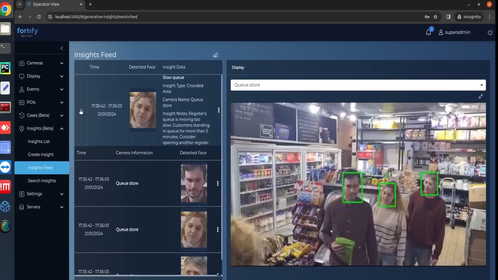This screenshot has width=498, height=280.
Task: Click the Time column header in Insights Feed
Action: [x=94, y=67]
